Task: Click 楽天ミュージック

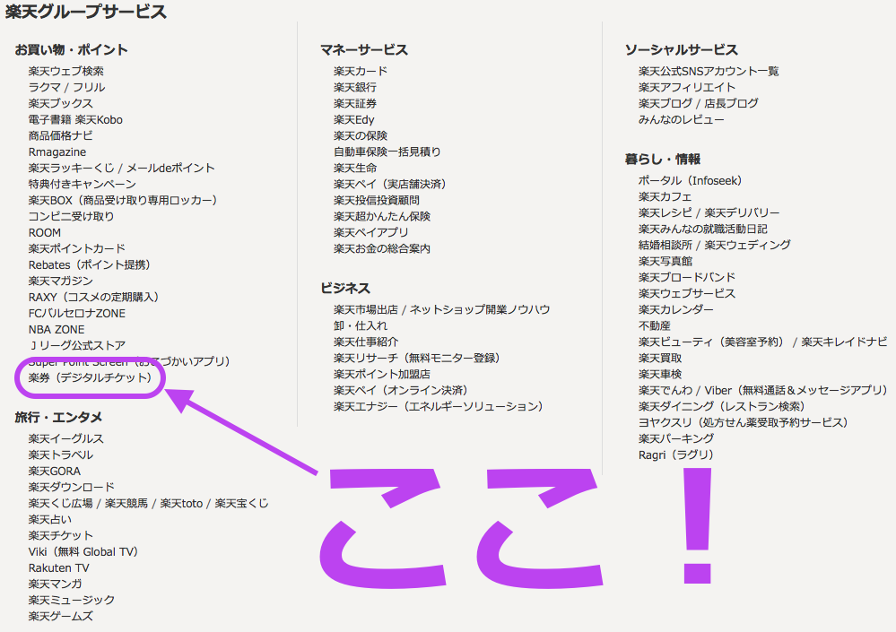Action: (x=72, y=600)
